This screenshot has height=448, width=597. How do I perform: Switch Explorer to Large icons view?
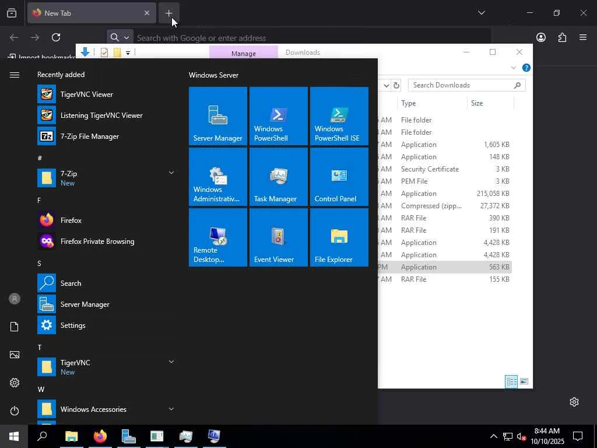click(524, 381)
